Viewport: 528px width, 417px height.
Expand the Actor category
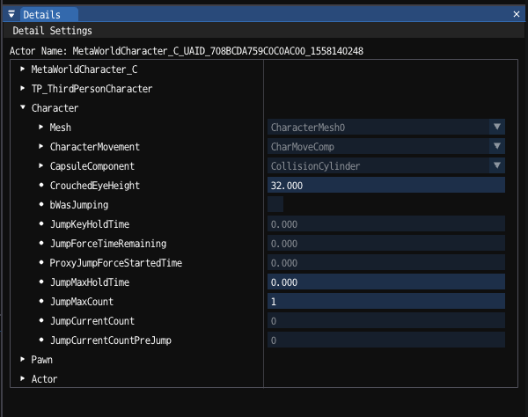click(x=23, y=378)
